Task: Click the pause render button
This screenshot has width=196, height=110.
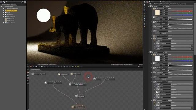Action: tap(39, 67)
